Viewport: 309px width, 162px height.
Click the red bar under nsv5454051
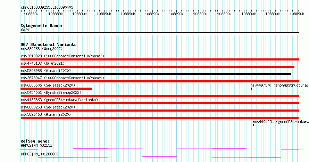point(160,96)
